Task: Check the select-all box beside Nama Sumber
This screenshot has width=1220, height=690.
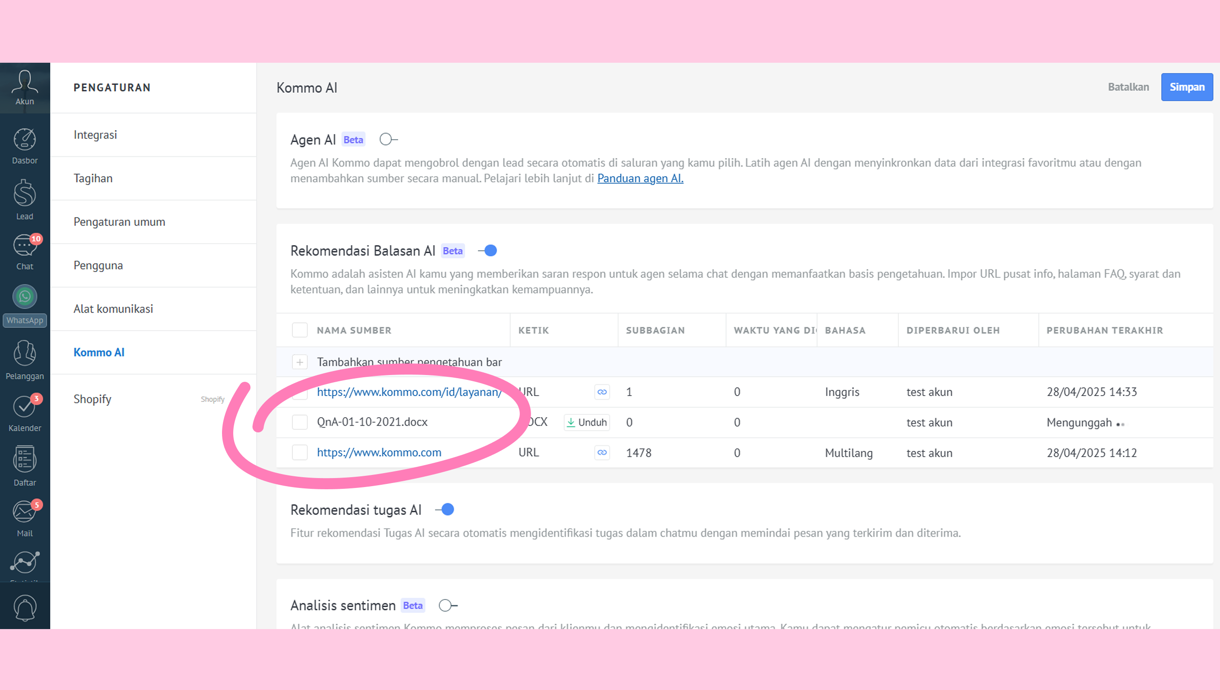Action: (x=300, y=330)
